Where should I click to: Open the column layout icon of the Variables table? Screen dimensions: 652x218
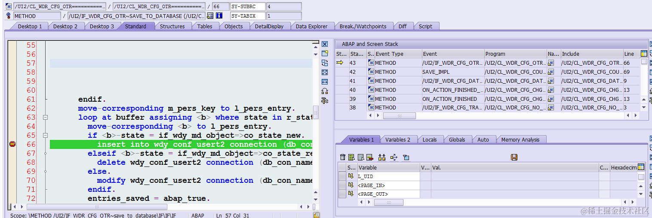pos(641,167)
